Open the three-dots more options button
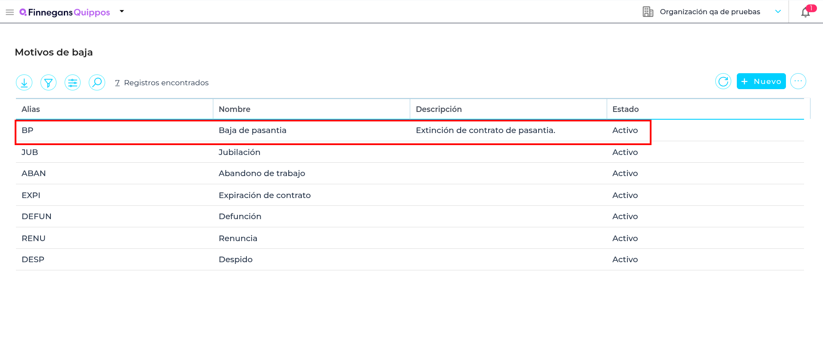823x344 pixels. 798,81
